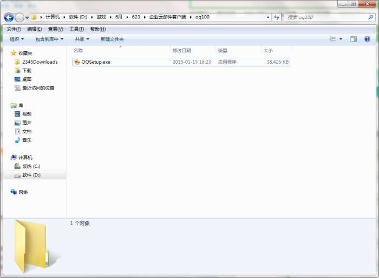The image size is (379, 278).
Task: Click the search magnifier icon
Action: point(370,17)
